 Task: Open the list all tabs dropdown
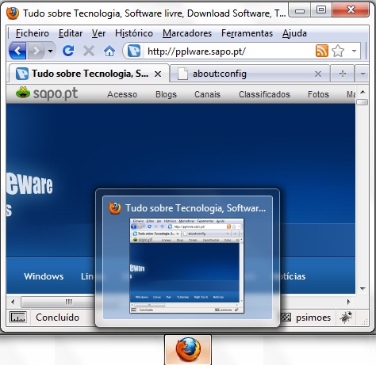point(363,74)
